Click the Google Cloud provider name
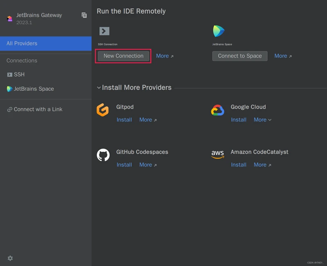 [x=248, y=107]
